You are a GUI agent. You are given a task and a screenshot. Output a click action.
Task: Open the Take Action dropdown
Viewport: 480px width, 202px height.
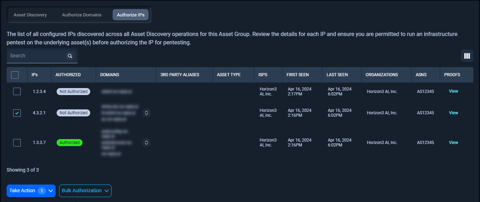point(31,190)
